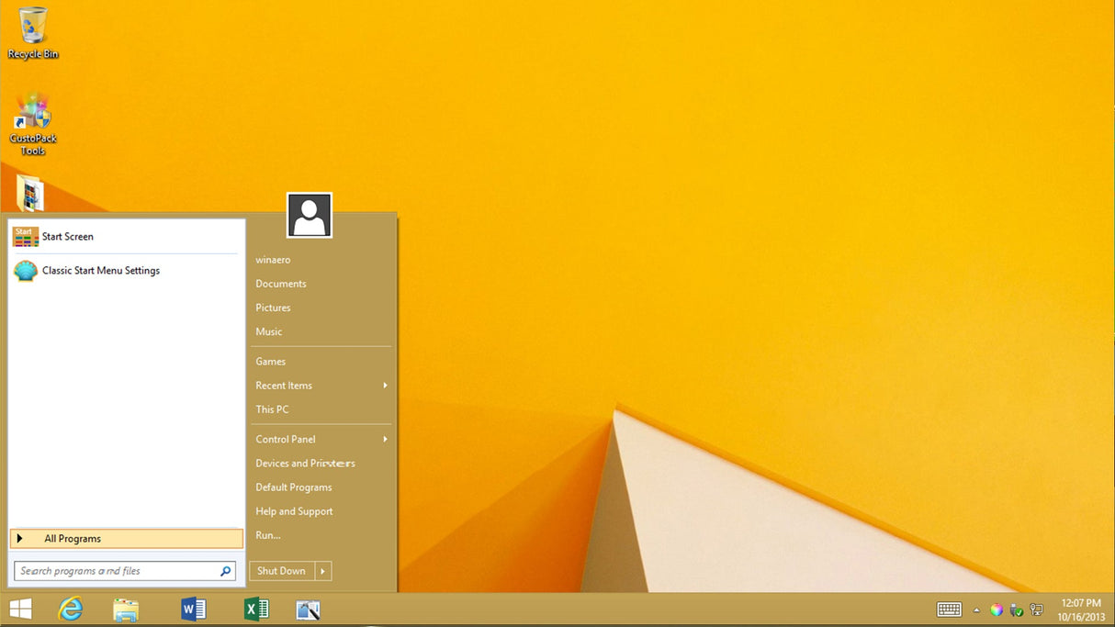Click the Safely Remove Hardware tray icon
The width and height of the screenshot is (1115, 627).
(x=1018, y=610)
